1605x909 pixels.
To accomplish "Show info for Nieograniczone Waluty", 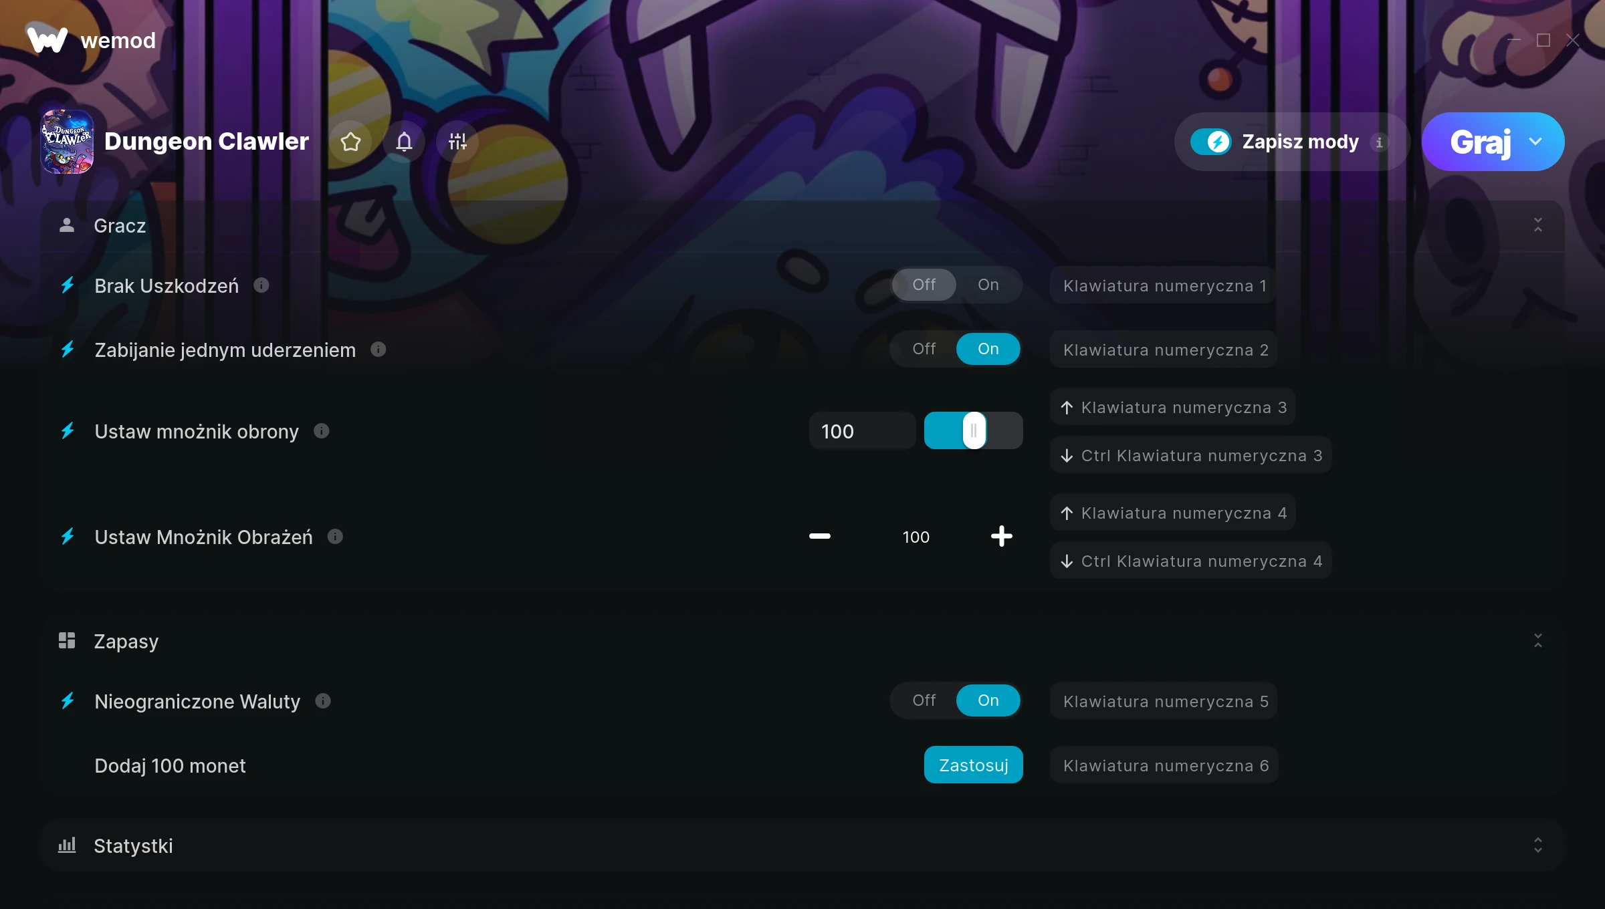I will click(x=323, y=700).
